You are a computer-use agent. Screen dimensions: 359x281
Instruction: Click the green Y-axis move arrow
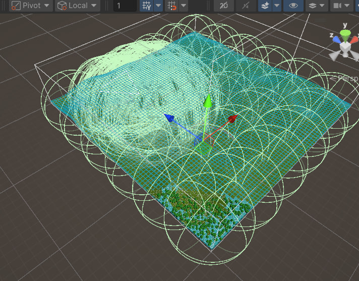click(208, 101)
